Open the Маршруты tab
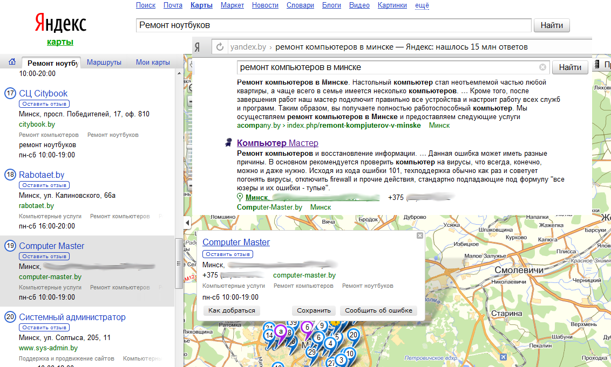 (x=104, y=62)
